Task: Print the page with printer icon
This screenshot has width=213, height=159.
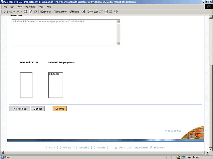Action: [96, 12]
